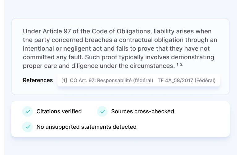241x155 pixels.
Task: Click the checkmark icon beside Citations verified
Action: (27, 111)
